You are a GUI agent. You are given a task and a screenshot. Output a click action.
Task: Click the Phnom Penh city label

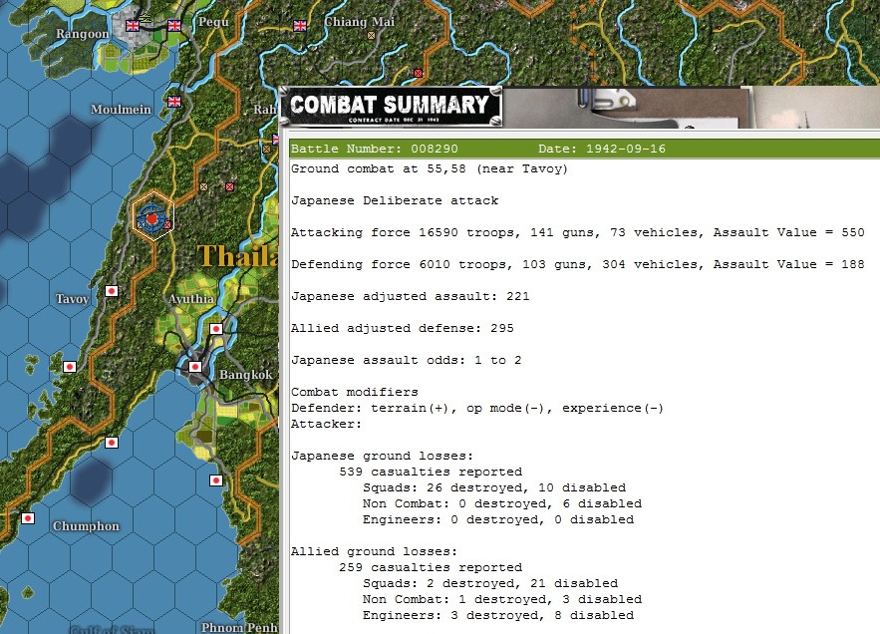pos(239,627)
